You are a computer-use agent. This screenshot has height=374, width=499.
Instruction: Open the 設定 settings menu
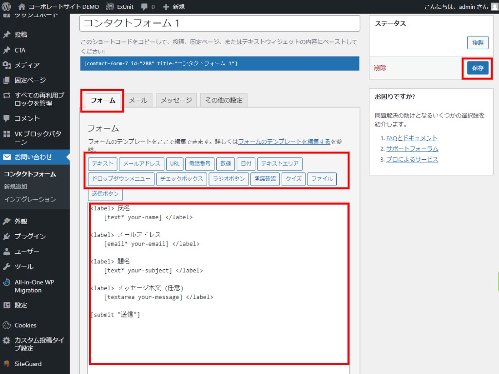click(x=20, y=305)
